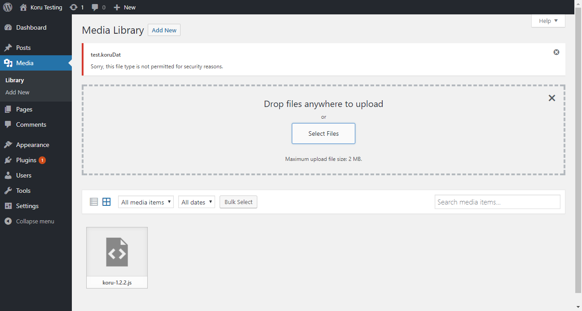Expand the Help dropdown
The height and width of the screenshot is (311, 582).
[x=548, y=21]
